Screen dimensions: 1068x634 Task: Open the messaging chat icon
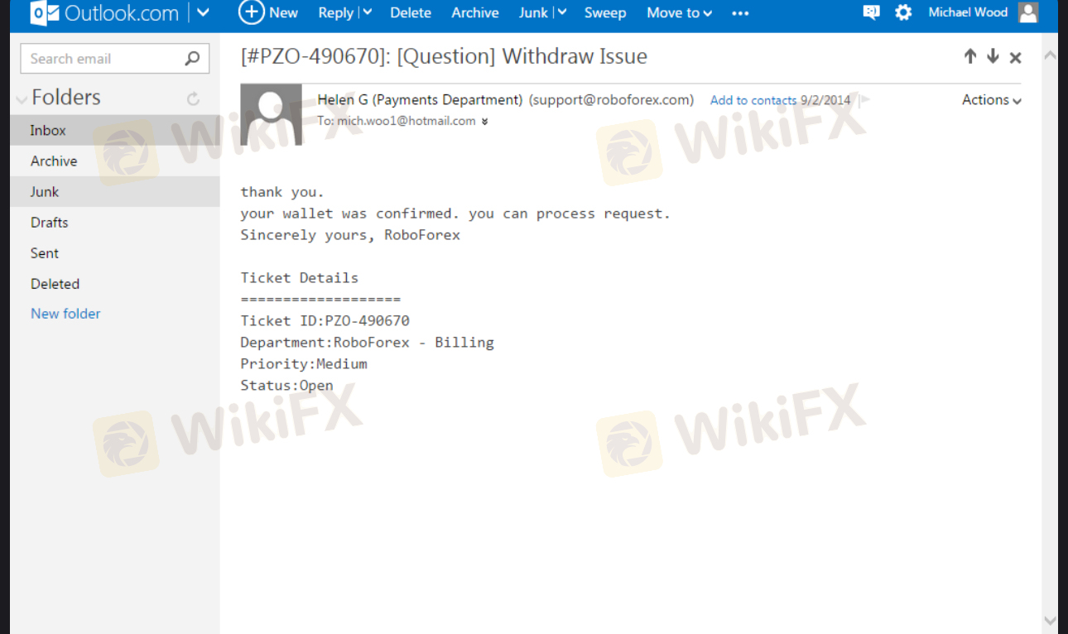point(871,12)
